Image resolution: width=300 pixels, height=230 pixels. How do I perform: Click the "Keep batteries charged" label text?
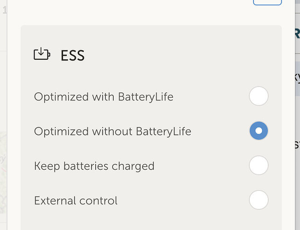94,166
